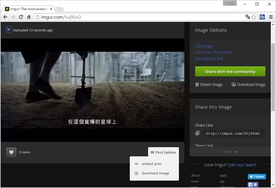The image size is (276, 188).
Task: Maximize the browser window
Action: pos(257,4)
